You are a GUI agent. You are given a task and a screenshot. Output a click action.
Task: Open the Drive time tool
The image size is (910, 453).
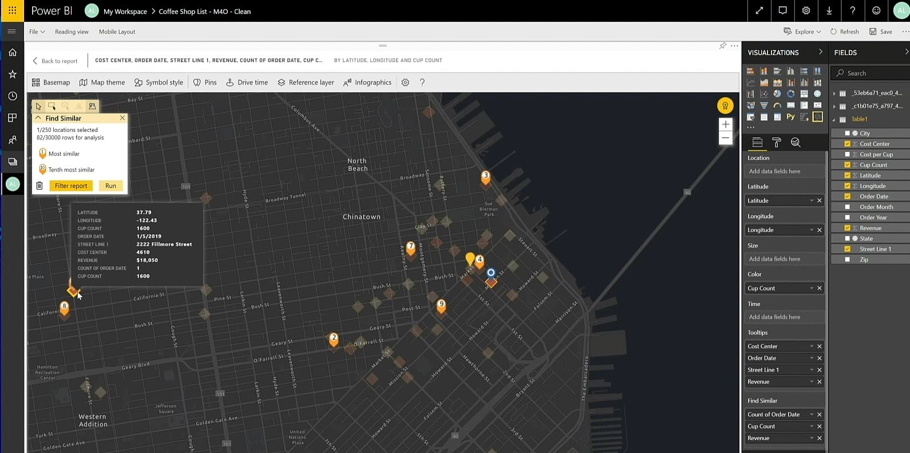247,82
